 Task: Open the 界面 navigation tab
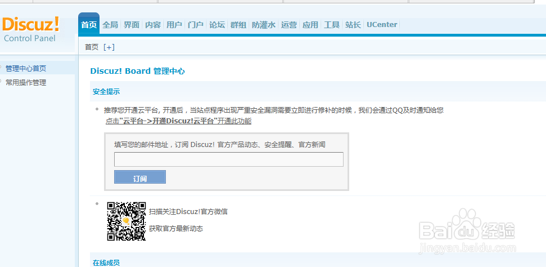[x=132, y=25]
